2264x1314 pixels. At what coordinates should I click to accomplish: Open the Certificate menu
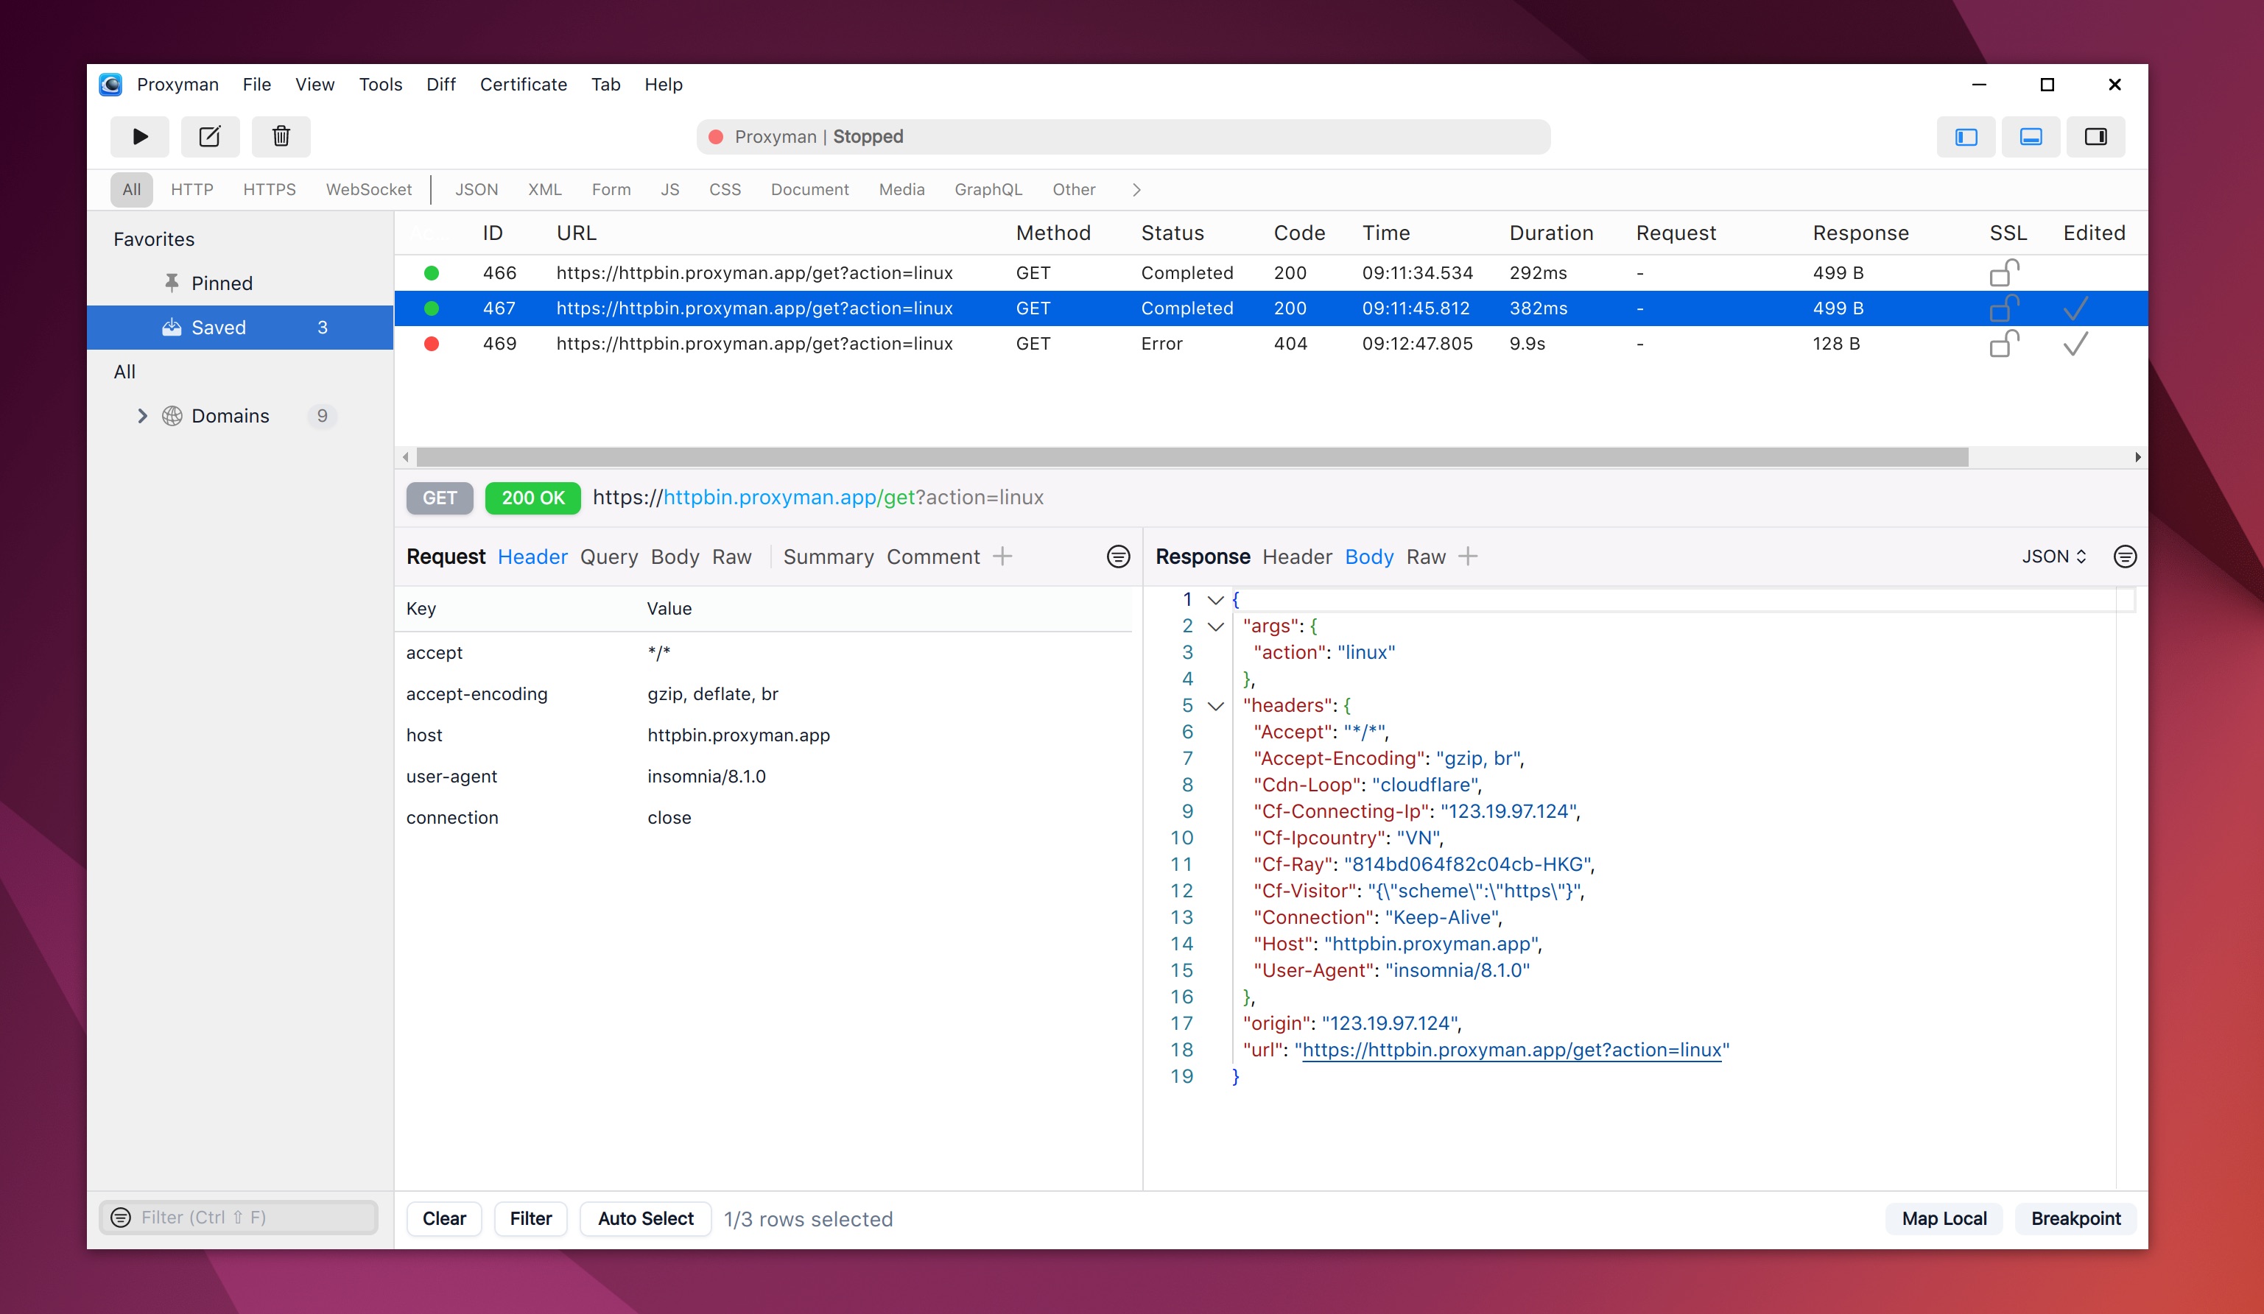[523, 85]
